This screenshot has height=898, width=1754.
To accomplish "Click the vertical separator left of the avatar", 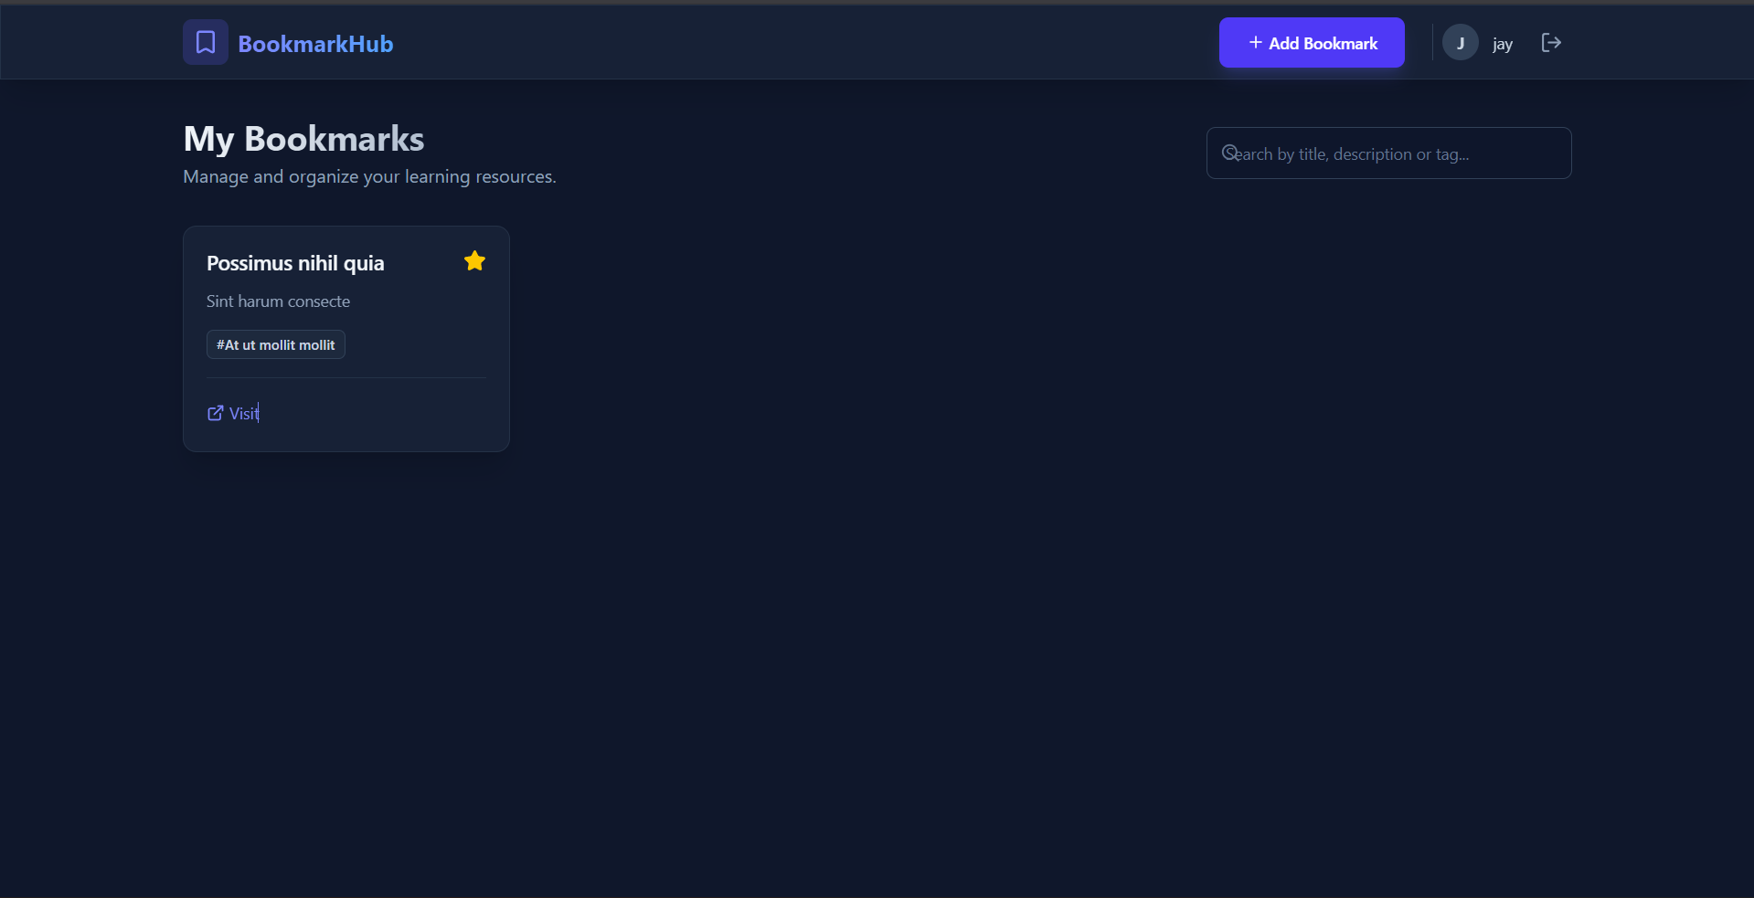I will point(1432,43).
